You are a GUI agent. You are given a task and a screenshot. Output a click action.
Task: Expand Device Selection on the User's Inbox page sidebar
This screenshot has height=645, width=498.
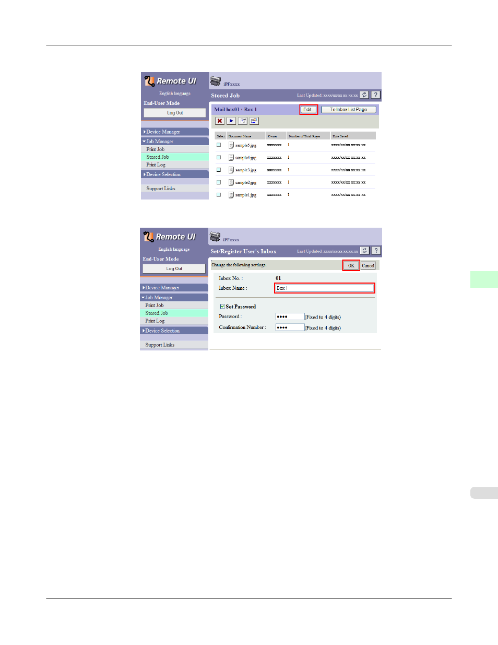pyautogui.click(x=174, y=331)
